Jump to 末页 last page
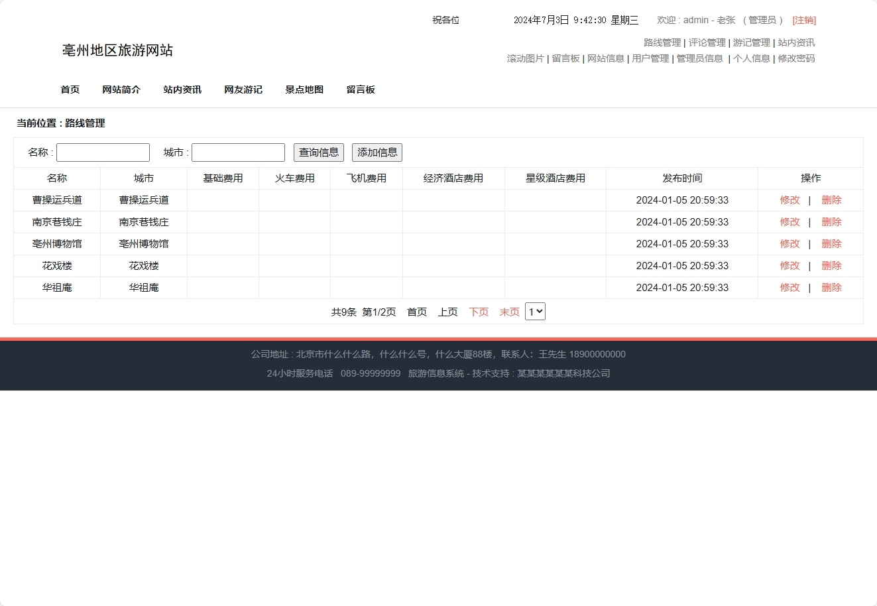The image size is (877, 606). [510, 312]
